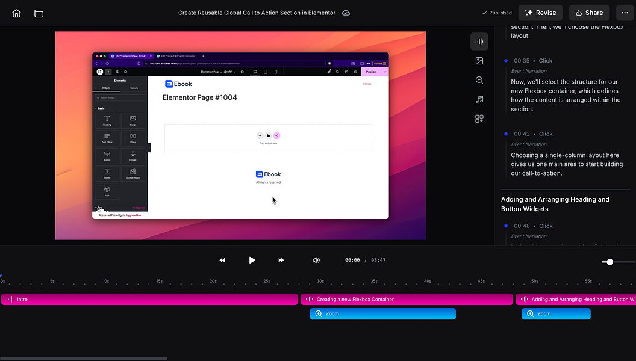Select the Adding and Arranging Heading clip
Screen dimensions: 636x361
[x=576, y=300]
